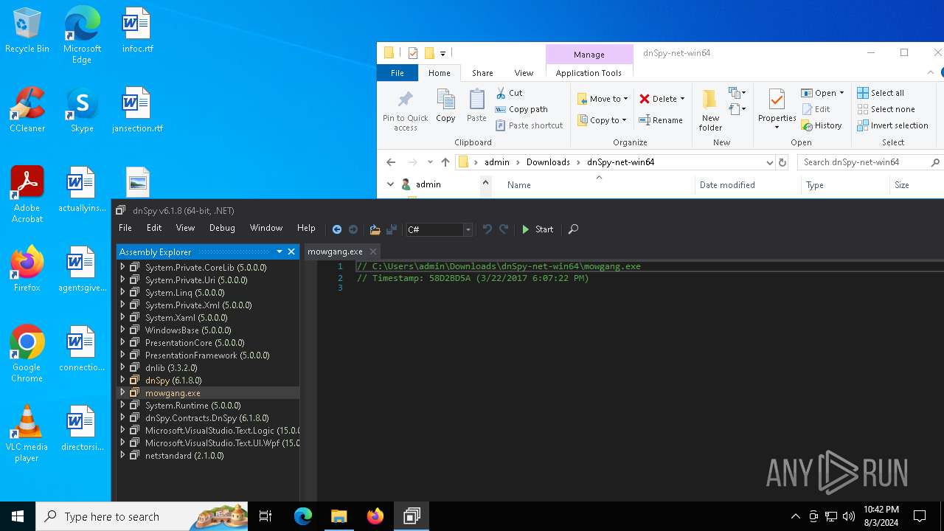The width and height of the screenshot is (944, 531).
Task: Open dnSpy search magnifier icon
Action: (x=573, y=229)
